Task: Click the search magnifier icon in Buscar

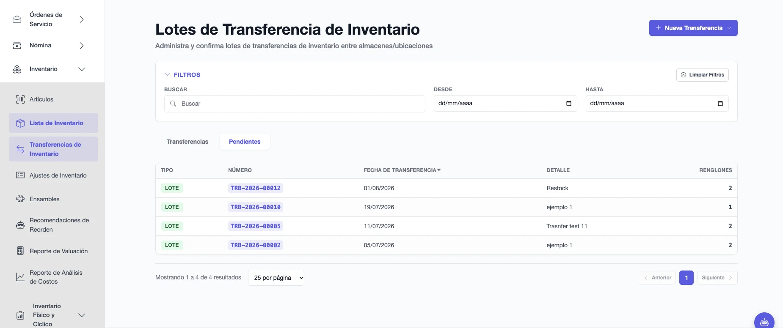Action: click(x=173, y=104)
